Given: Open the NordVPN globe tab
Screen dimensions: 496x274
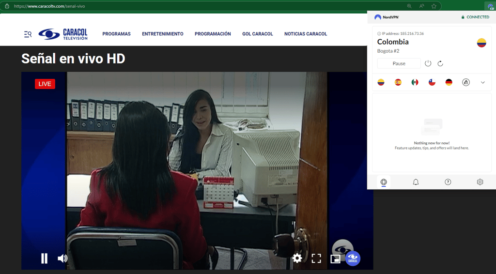Looking at the screenshot, I should pos(384,182).
